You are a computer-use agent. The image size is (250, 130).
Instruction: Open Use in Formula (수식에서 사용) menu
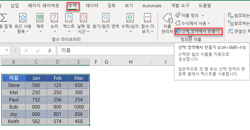(193, 23)
